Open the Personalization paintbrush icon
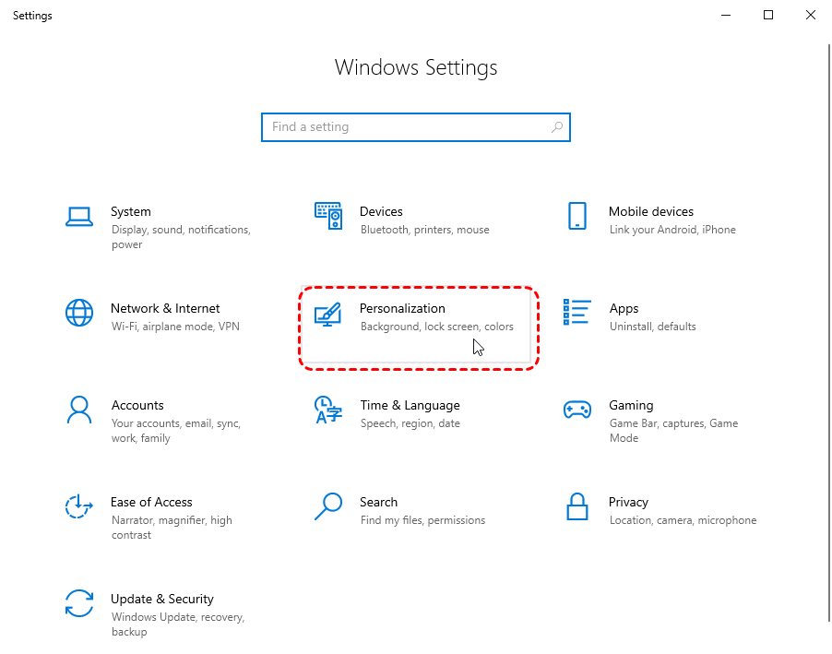832x654 pixels. pyautogui.click(x=328, y=314)
